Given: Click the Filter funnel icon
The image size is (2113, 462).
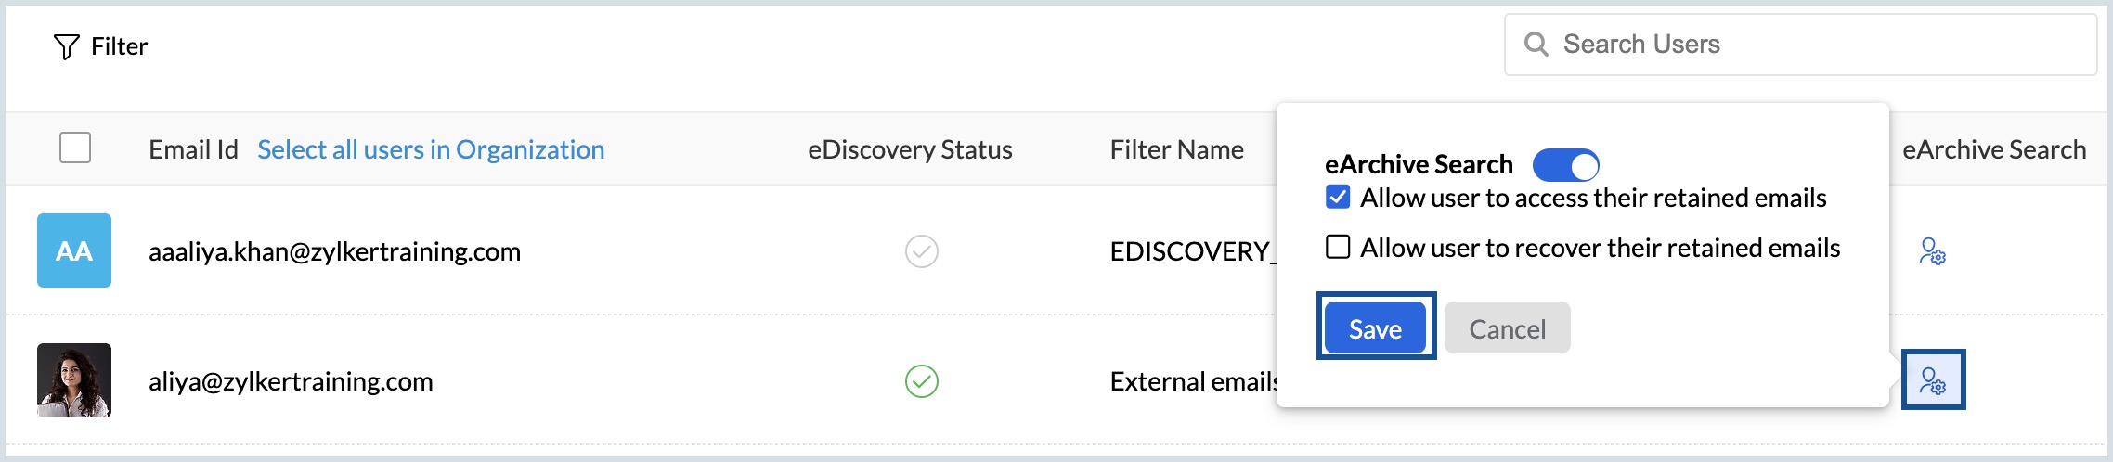Looking at the screenshot, I should click(66, 46).
